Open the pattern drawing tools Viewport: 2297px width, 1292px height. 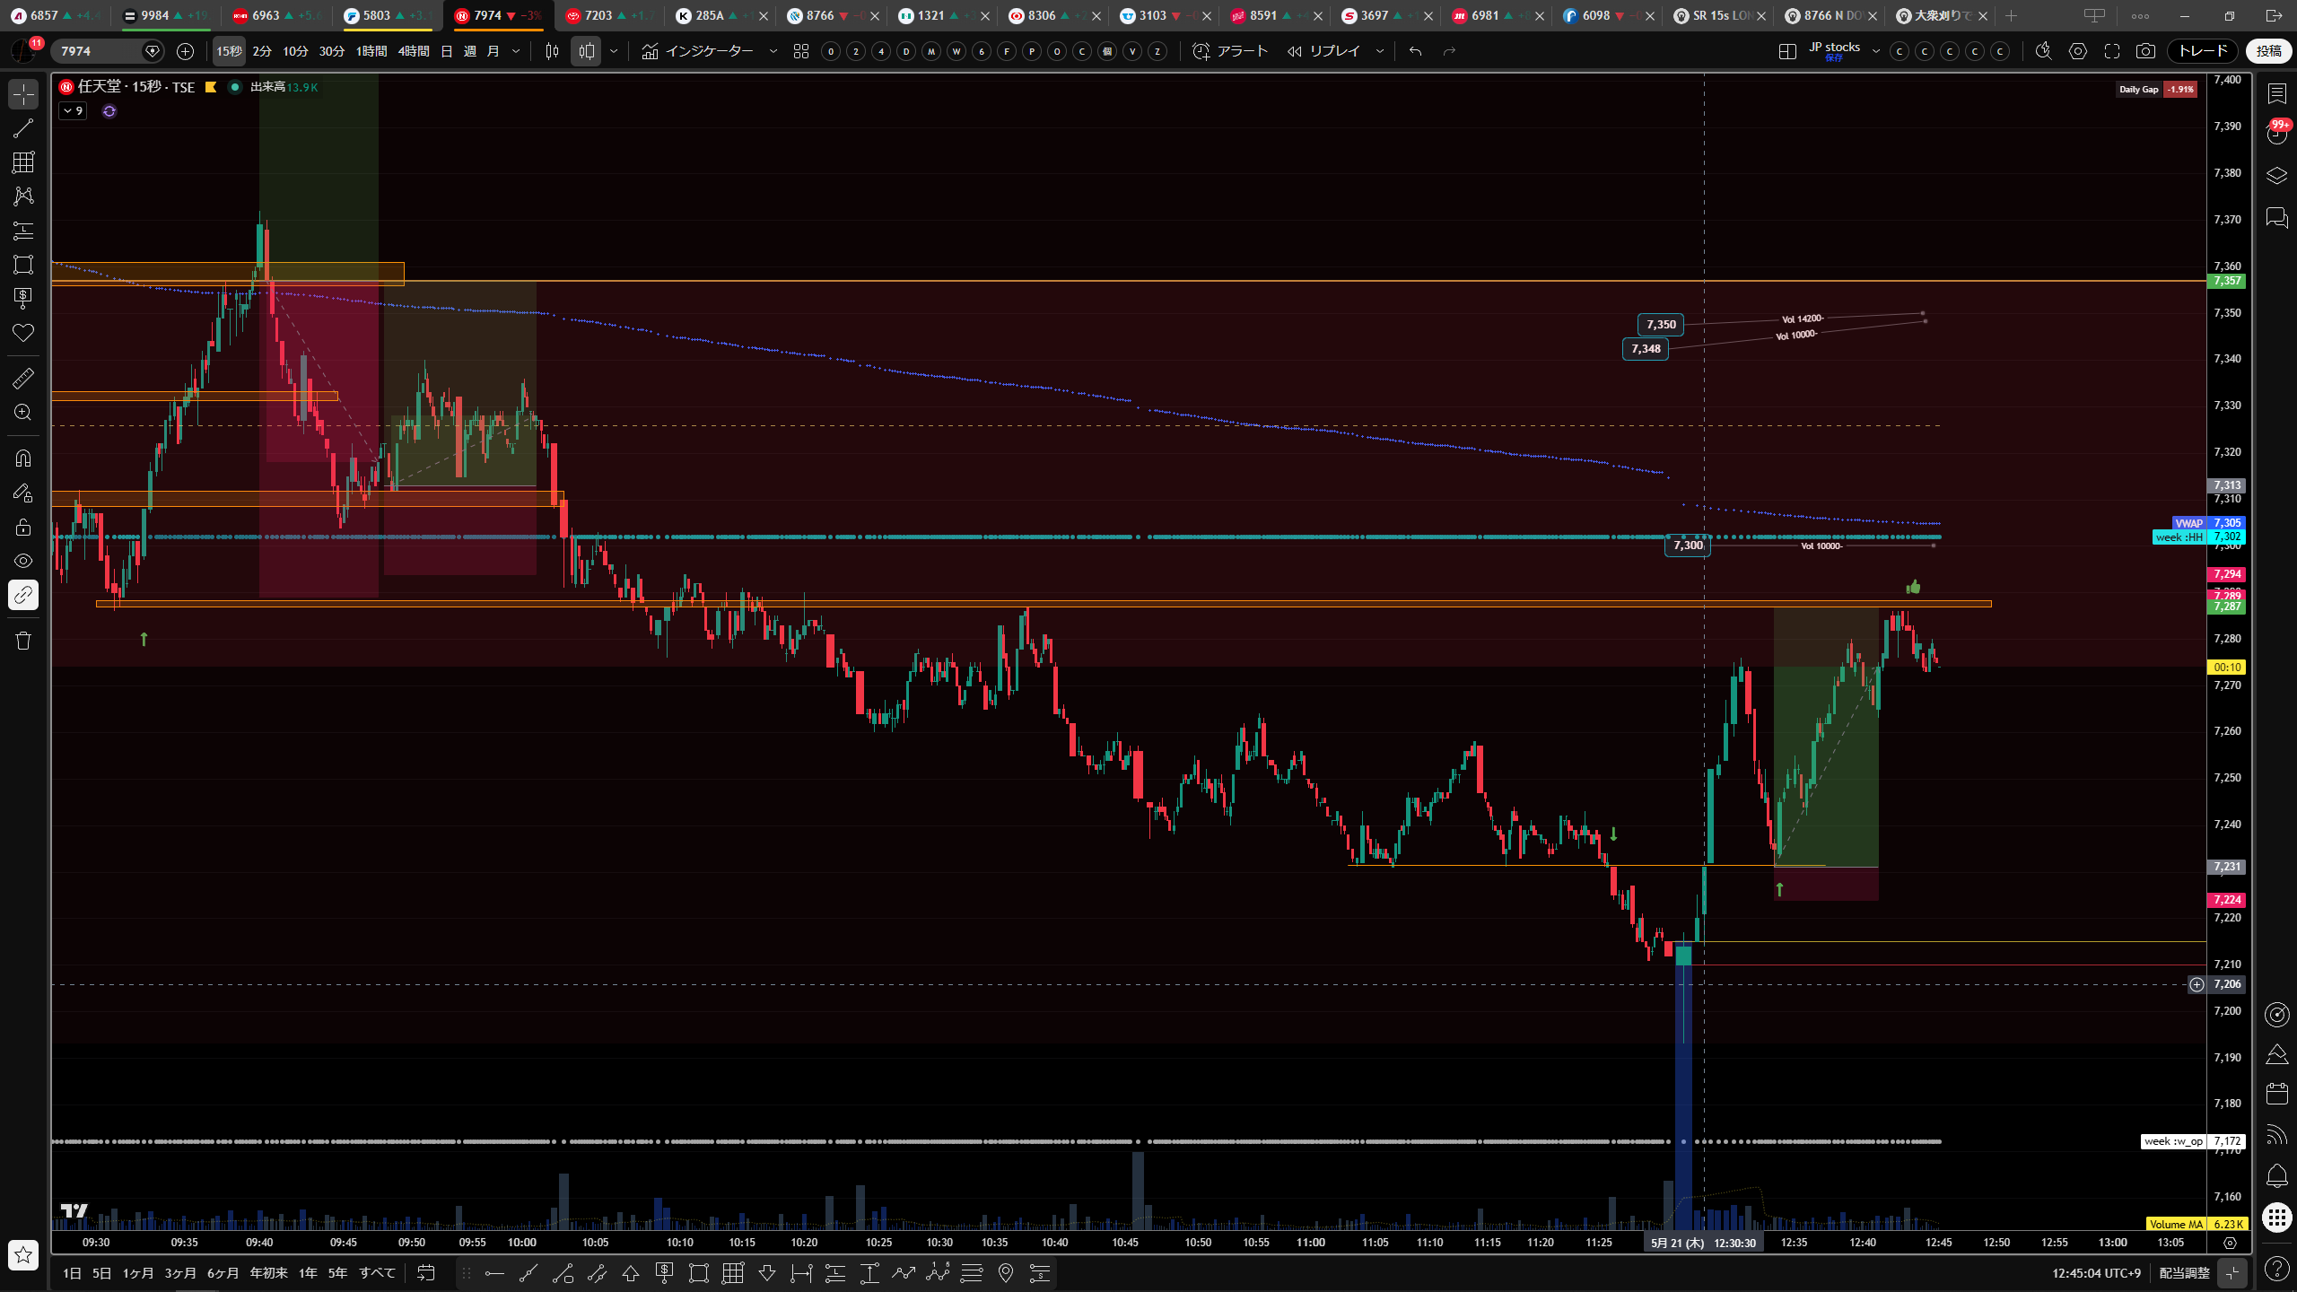tap(23, 196)
